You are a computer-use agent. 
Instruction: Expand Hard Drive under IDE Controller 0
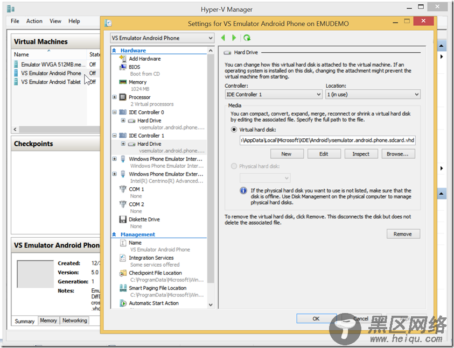tap(123, 120)
